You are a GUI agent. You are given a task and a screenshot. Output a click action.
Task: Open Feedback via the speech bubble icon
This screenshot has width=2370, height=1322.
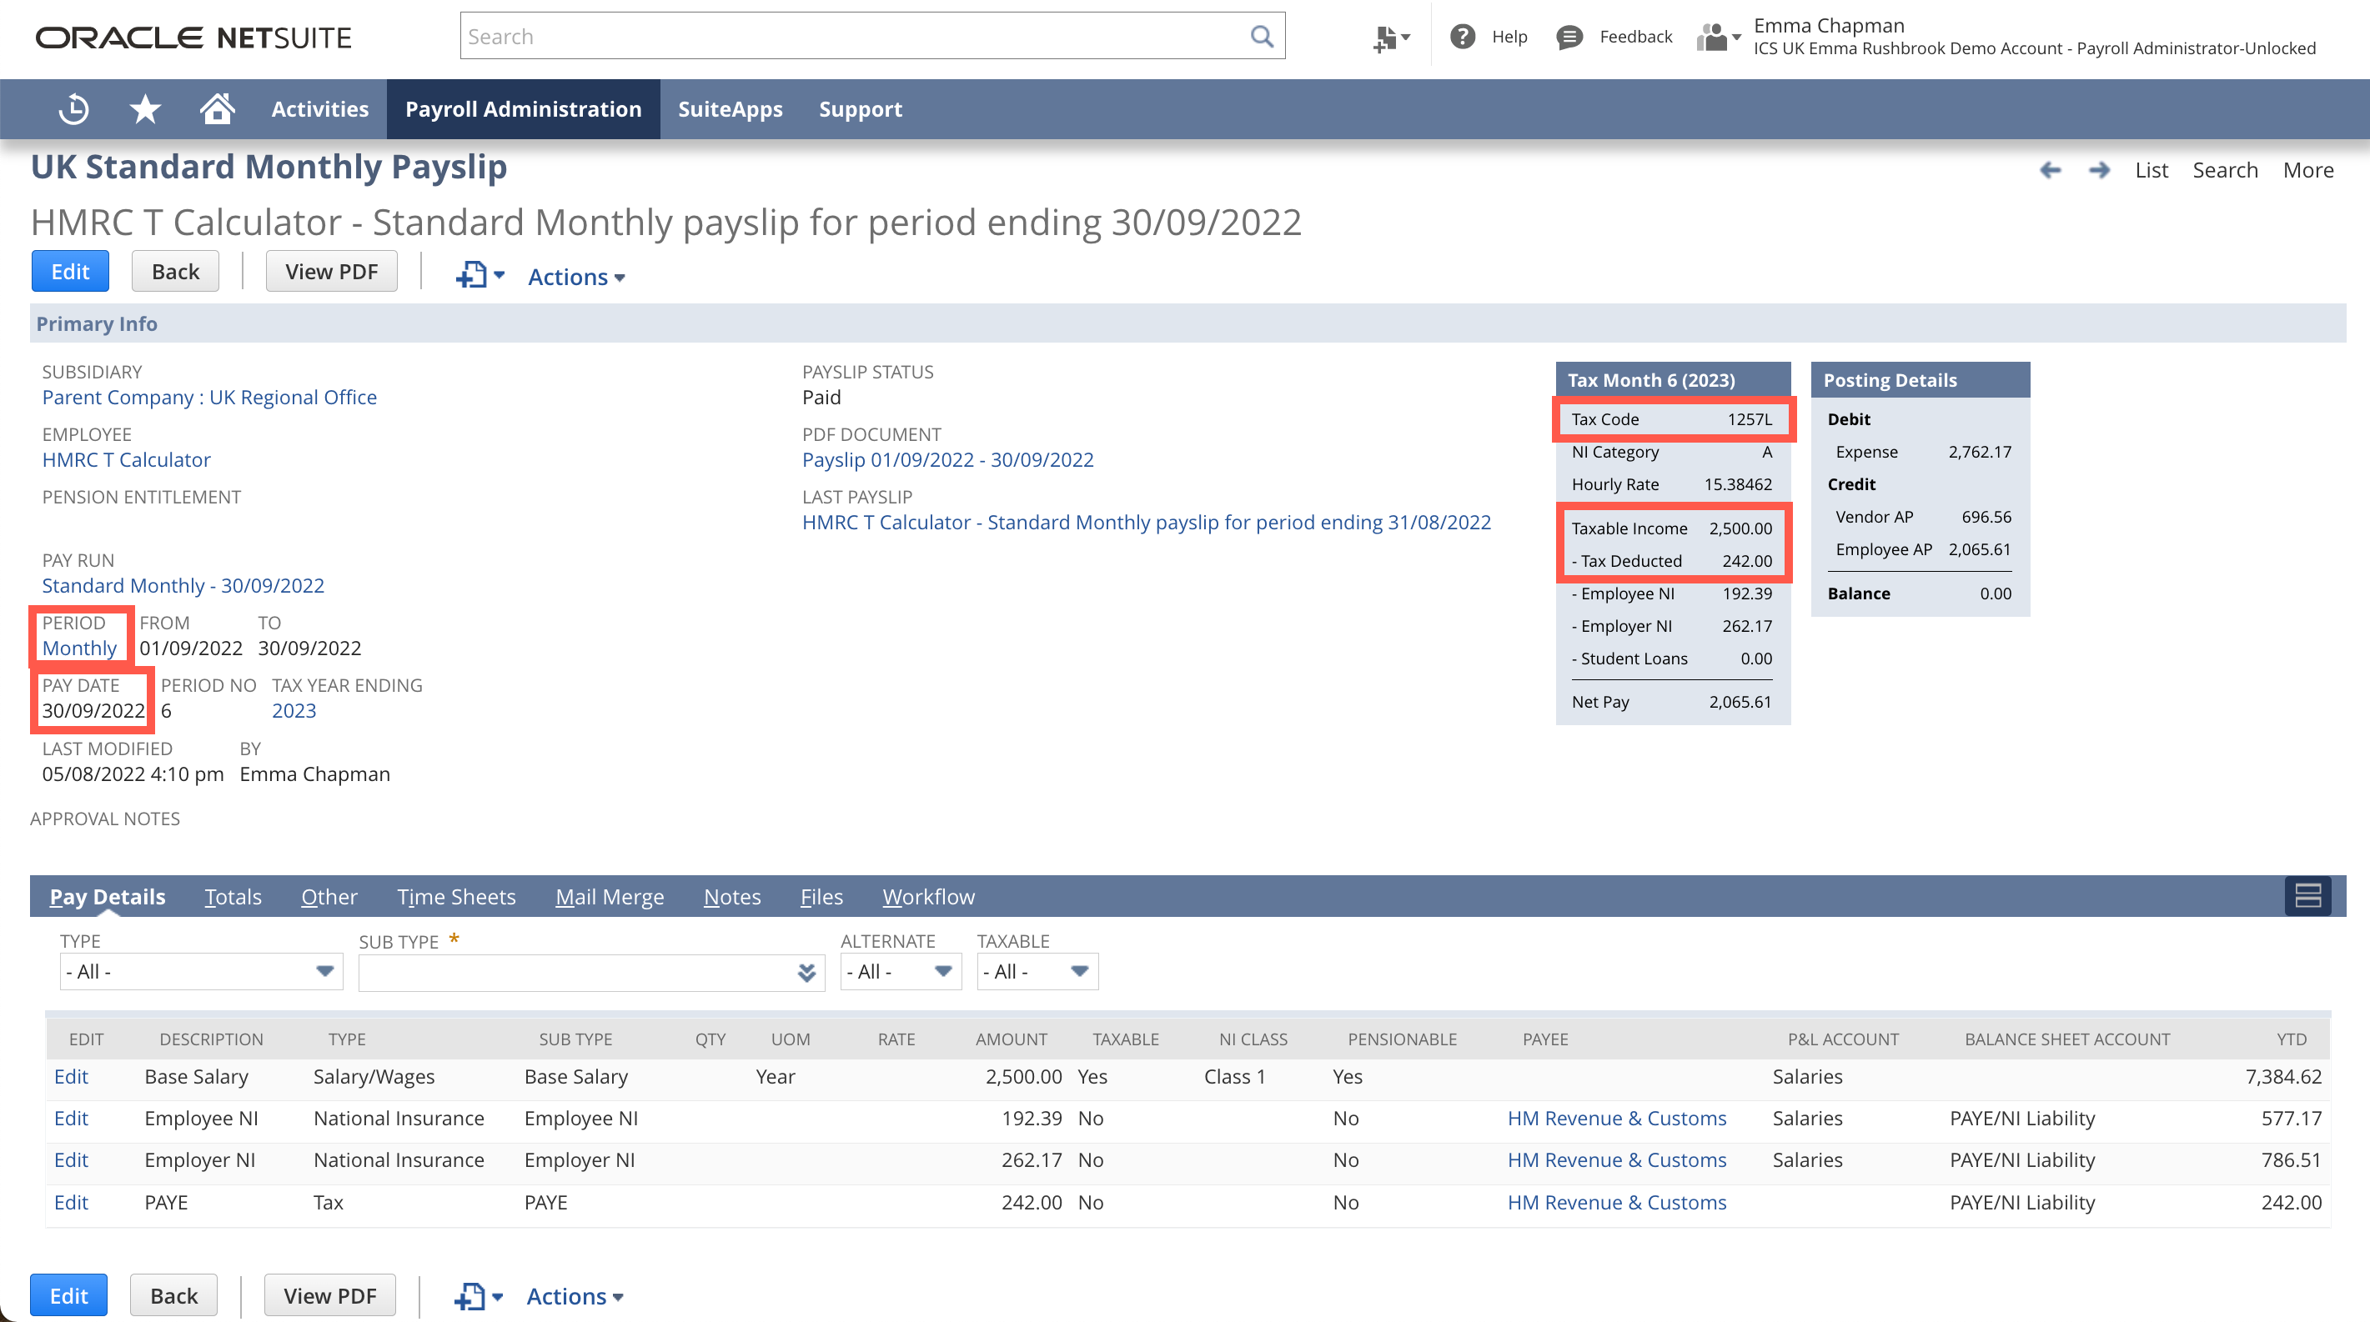point(1569,37)
